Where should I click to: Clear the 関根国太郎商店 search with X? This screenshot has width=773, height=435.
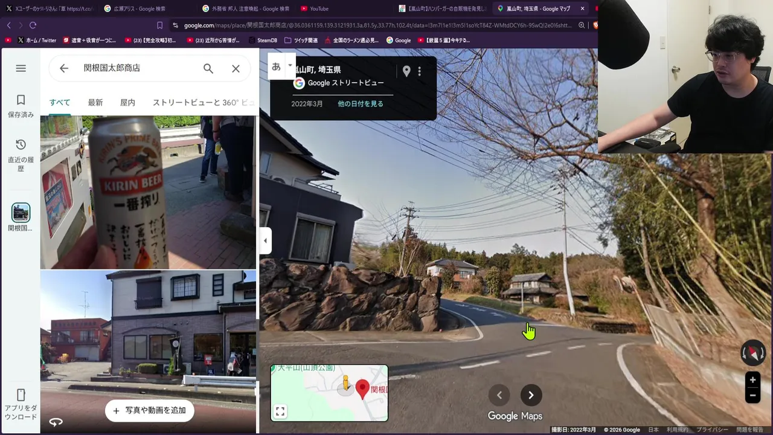point(236,68)
